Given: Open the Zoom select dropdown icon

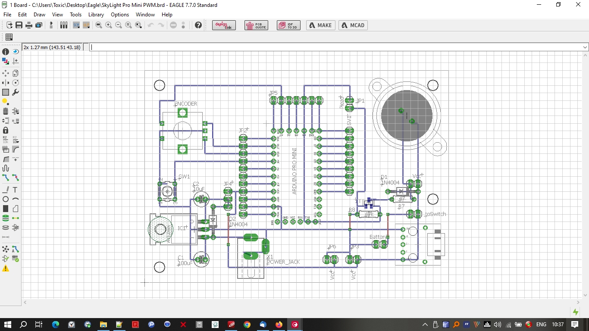Looking at the screenshot, I should coord(138,25).
